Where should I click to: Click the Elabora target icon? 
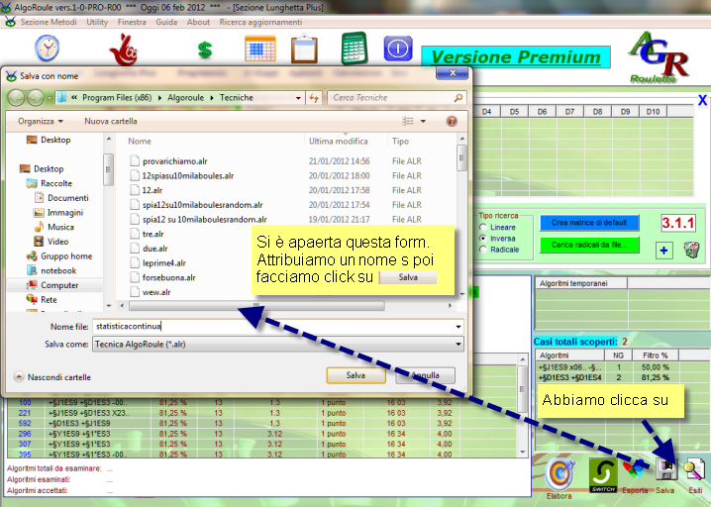(x=560, y=474)
